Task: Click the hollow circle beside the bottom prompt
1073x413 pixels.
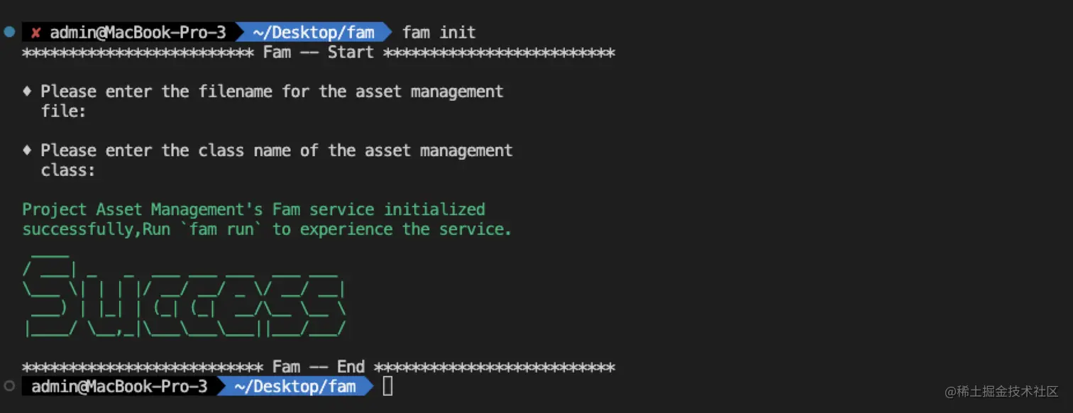Action: 9,386
